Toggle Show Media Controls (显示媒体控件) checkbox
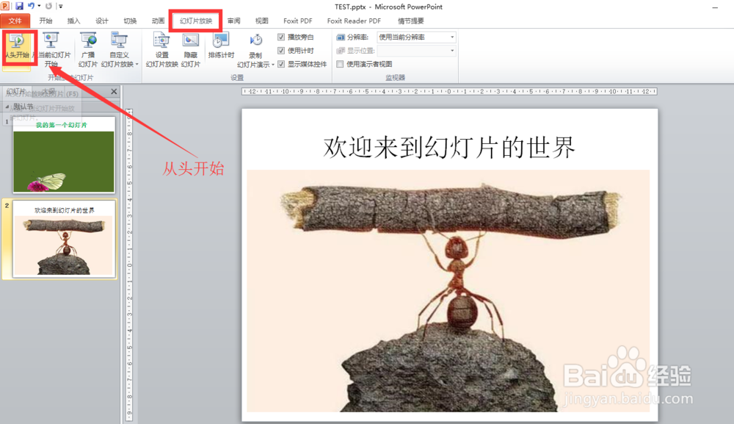The image size is (734, 424). click(281, 64)
